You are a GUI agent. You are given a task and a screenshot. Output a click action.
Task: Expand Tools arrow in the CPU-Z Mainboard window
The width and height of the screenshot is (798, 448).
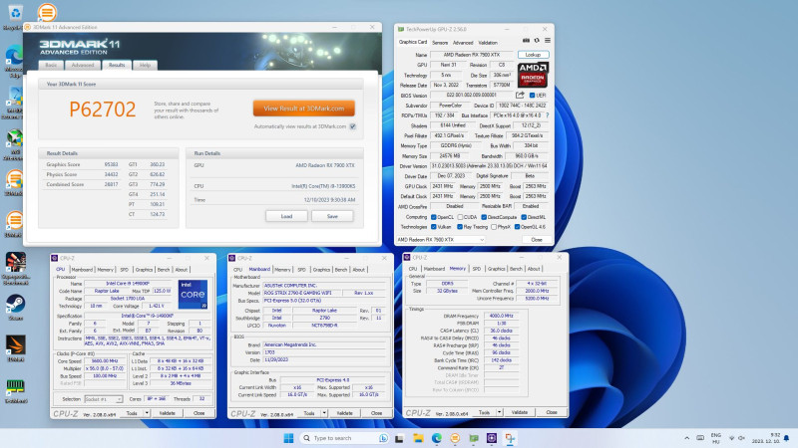(x=324, y=413)
